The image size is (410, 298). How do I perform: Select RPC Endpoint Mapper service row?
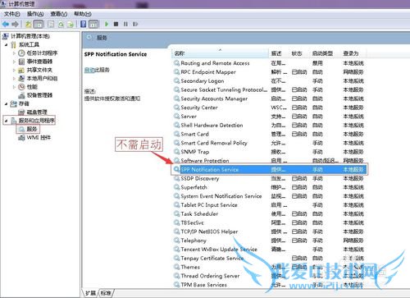point(269,72)
